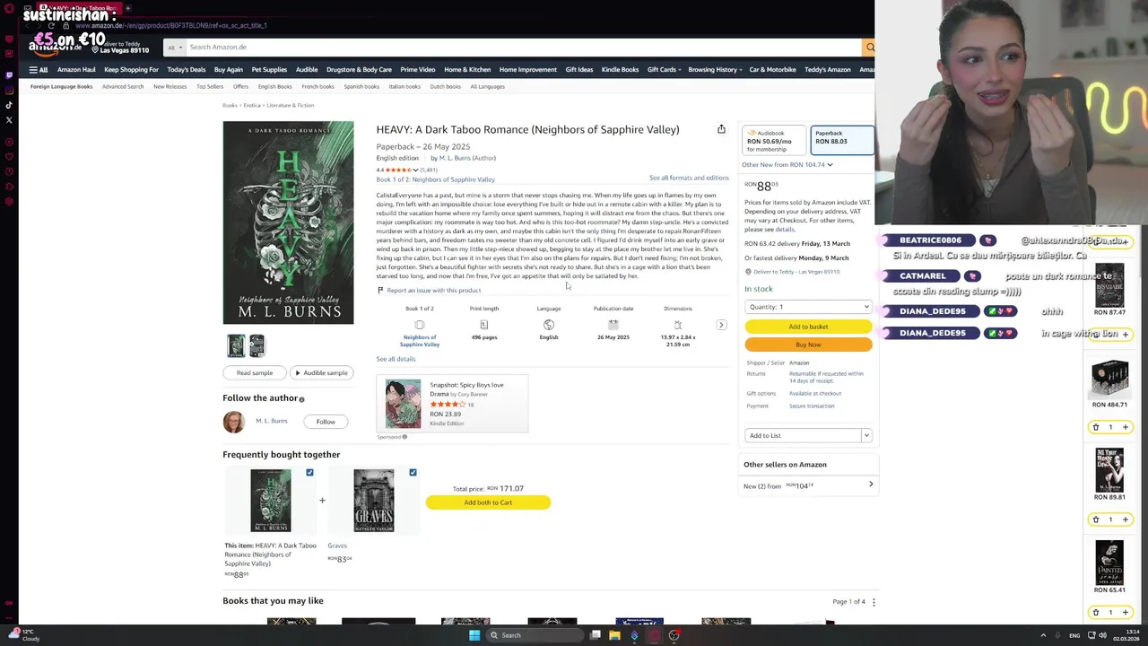
Task: Increase quantity of RON 65.41 Painted book
Action: (1126, 612)
